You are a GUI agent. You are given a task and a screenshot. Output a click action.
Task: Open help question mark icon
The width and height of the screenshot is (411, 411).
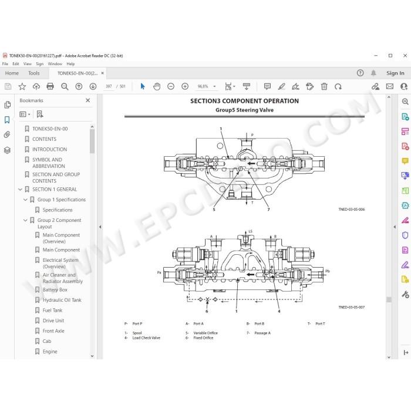tap(360, 73)
